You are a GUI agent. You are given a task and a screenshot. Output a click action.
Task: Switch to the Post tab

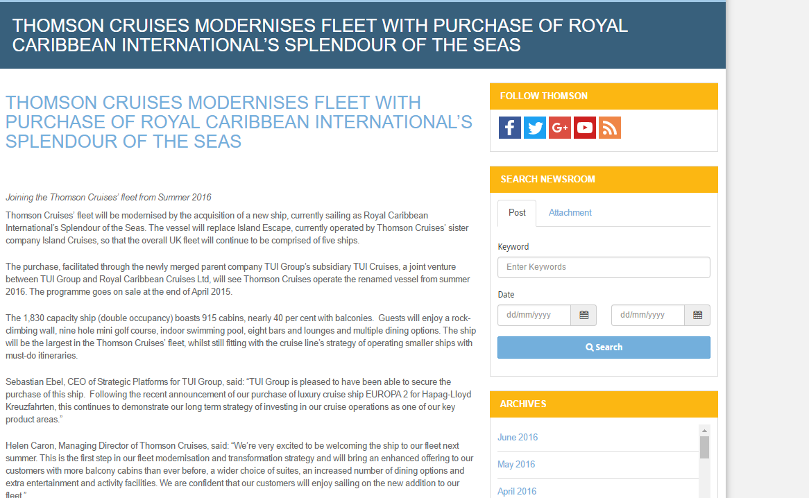[517, 213]
